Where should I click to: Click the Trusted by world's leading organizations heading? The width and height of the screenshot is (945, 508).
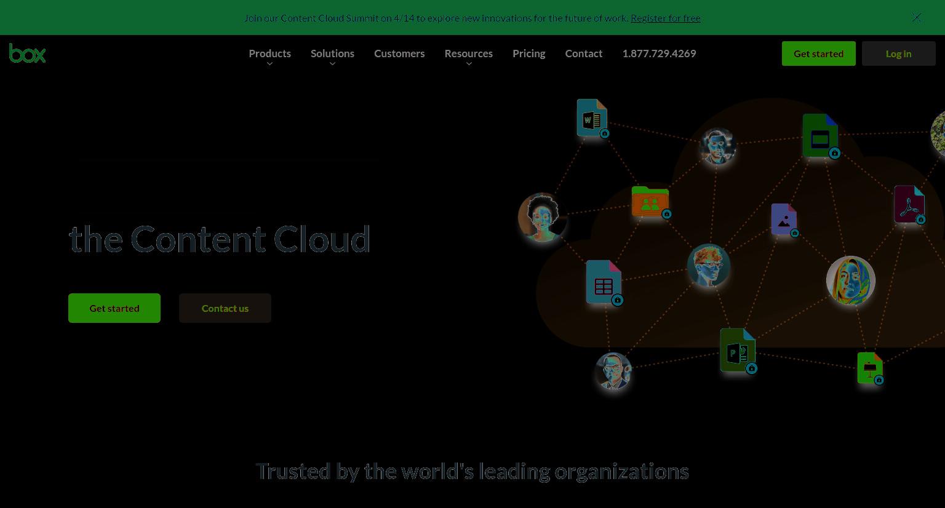tap(472, 471)
